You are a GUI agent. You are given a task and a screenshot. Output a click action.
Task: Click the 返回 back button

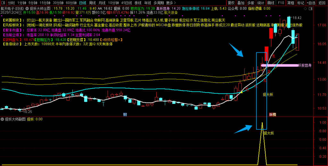coord(322,3)
